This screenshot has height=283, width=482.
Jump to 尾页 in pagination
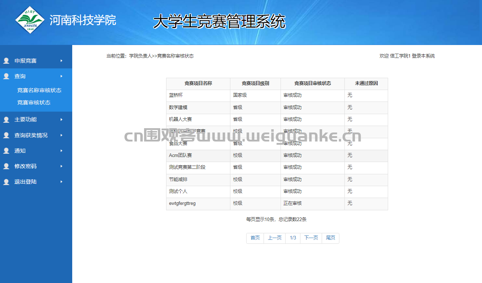[x=331, y=238]
